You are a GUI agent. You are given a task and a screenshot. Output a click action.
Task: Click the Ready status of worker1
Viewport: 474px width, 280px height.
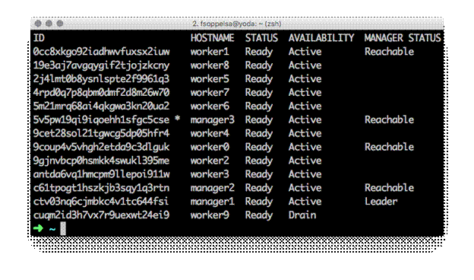[x=259, y=52]
